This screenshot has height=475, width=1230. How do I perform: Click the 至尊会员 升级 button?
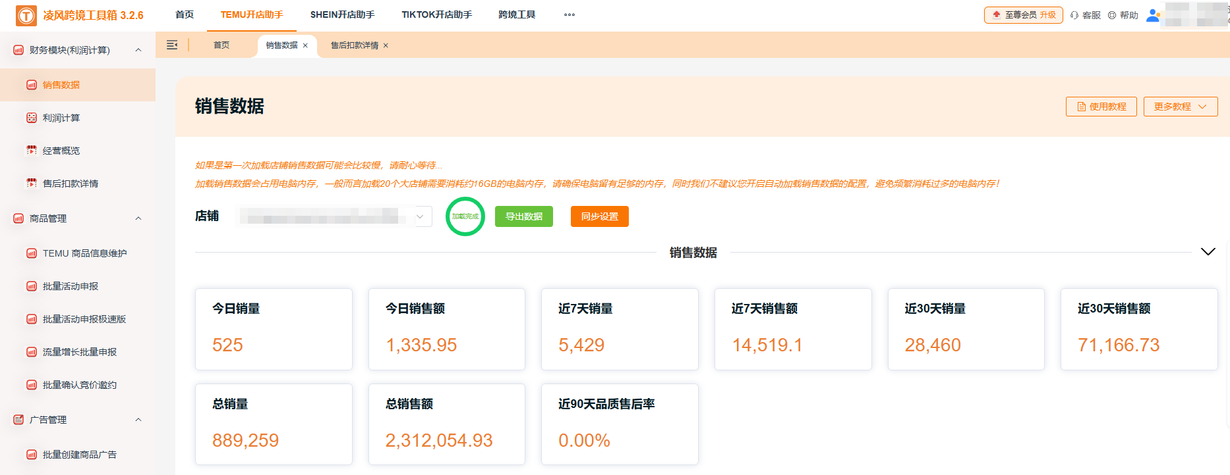tap(1024, 14)
